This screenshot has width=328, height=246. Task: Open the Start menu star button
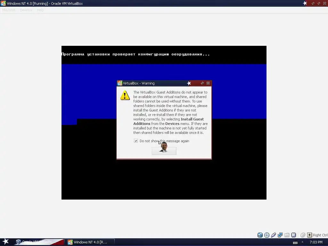coord(5,242)
